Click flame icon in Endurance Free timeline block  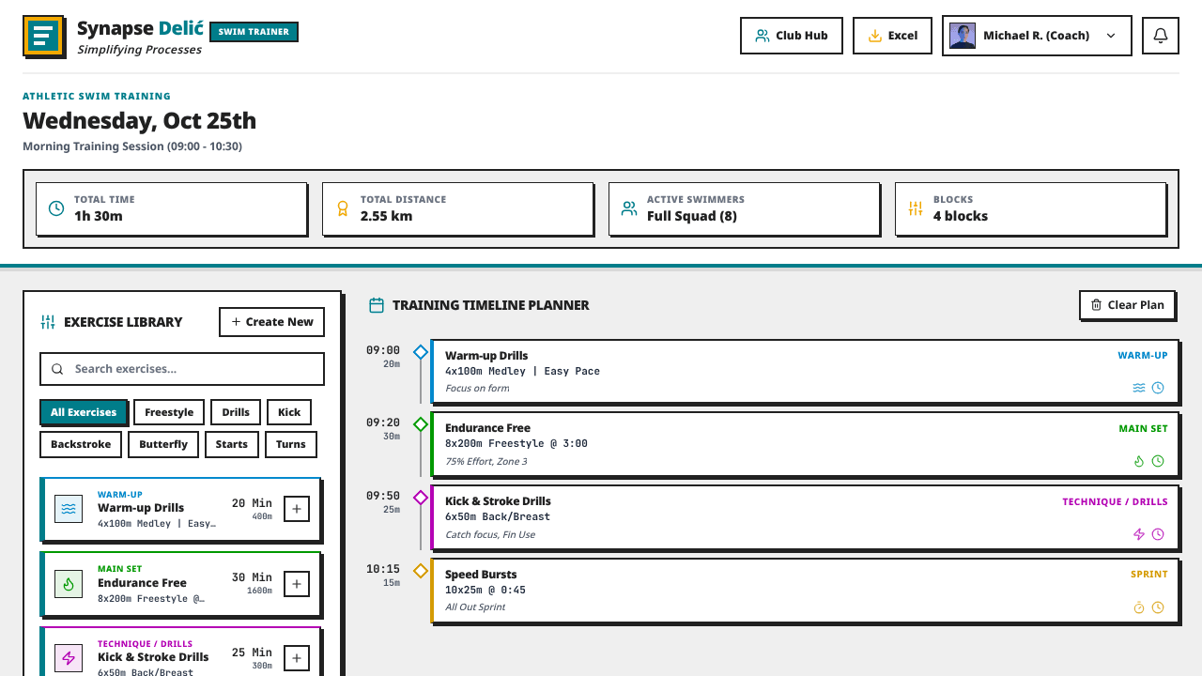pos(1139,461)
